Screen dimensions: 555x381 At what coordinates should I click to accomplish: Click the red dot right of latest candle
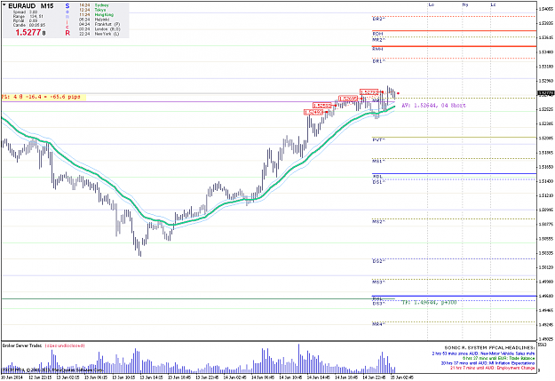coord(398,93)
